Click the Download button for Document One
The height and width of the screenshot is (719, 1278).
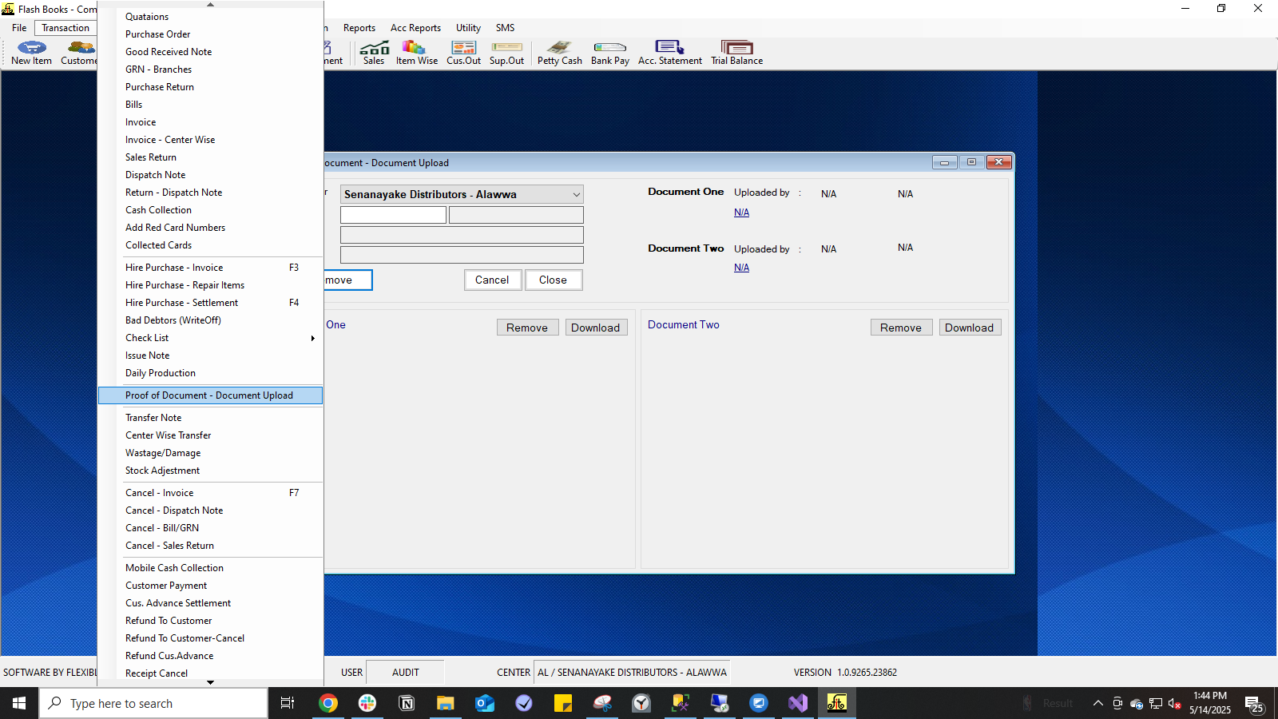[596, 327]
